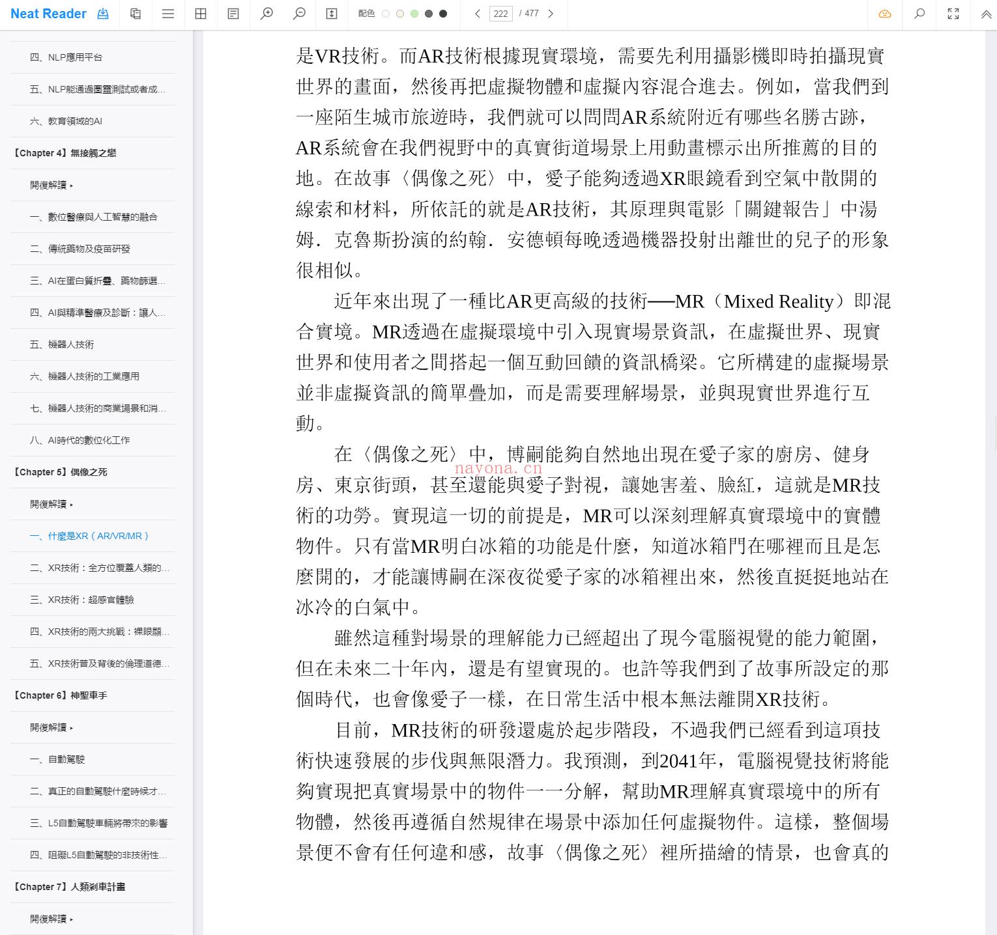997x935 pixels.
Task: Open 一、自動駕駛 section
Action: [x=57, y=759]
